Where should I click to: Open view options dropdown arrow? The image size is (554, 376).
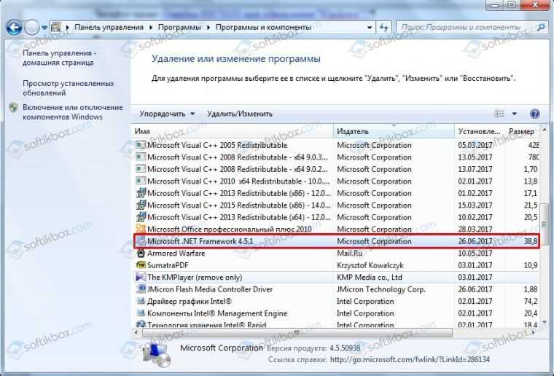click(x=515, y=114)
